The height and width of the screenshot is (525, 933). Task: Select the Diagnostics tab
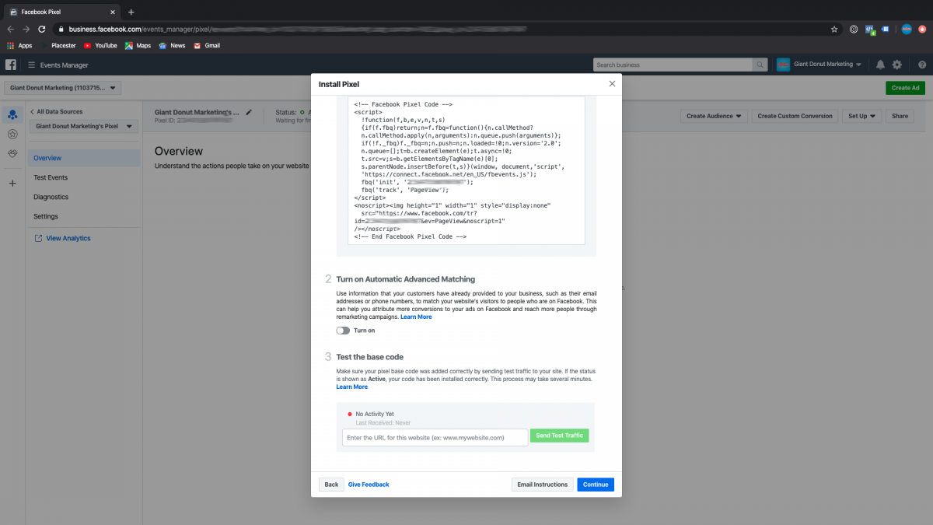[51, 197]
